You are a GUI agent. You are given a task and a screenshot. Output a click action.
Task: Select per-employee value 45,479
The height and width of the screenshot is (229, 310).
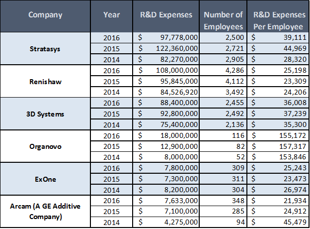(x=278, y=222)
